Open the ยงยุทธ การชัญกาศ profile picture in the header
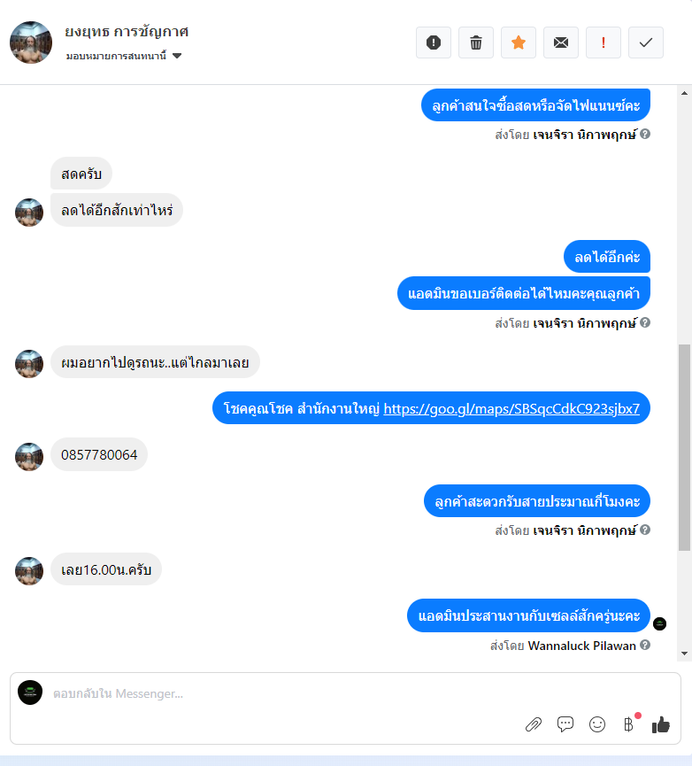This screenshot has width=692, height=766. [31, 43]
